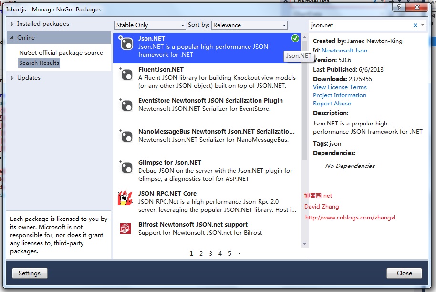436x292 pixels.
Task: Open the Stable Only dropdown
Action: [150, 25]
